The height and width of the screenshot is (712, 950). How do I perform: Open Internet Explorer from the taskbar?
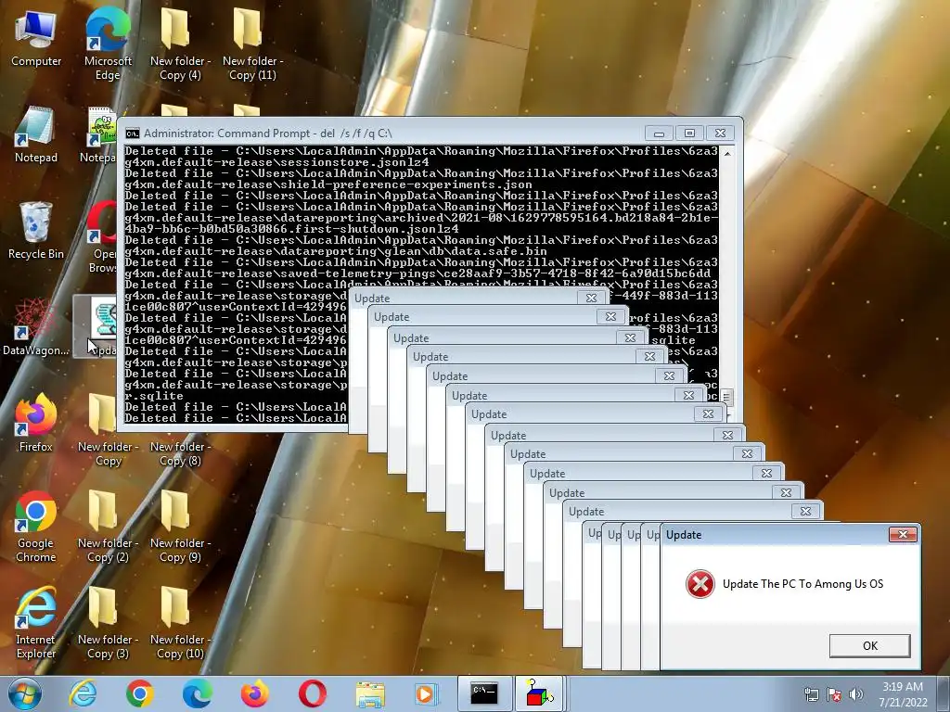[x=83, y=693]
